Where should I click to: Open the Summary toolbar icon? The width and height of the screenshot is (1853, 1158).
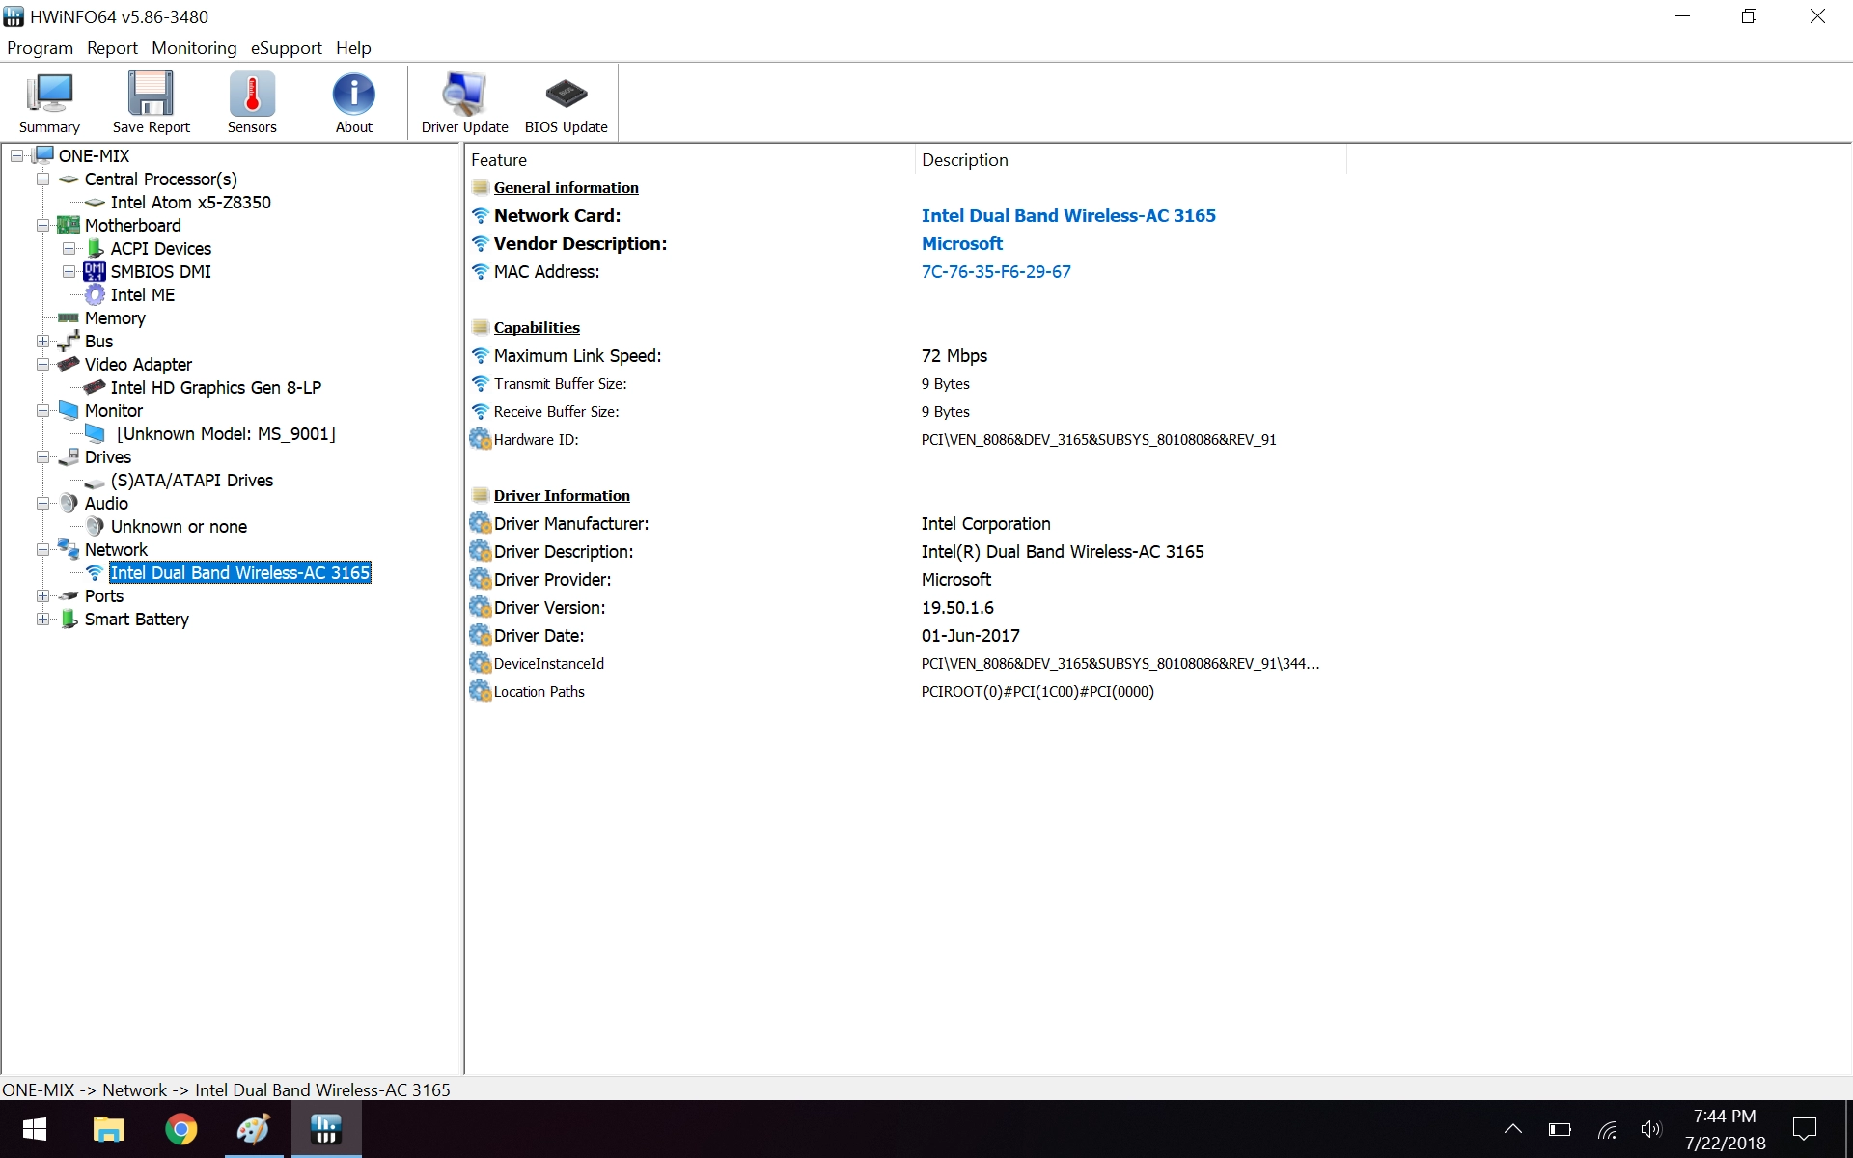coord(49,102)
